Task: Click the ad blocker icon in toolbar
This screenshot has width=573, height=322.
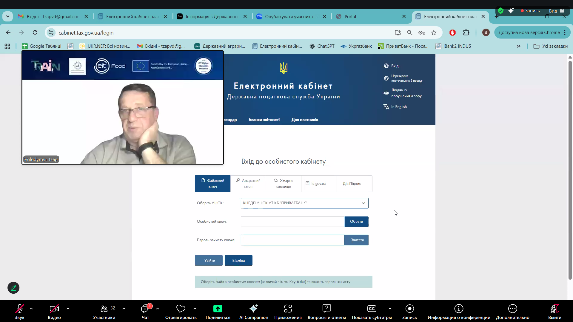Action: tap(452, 33)
